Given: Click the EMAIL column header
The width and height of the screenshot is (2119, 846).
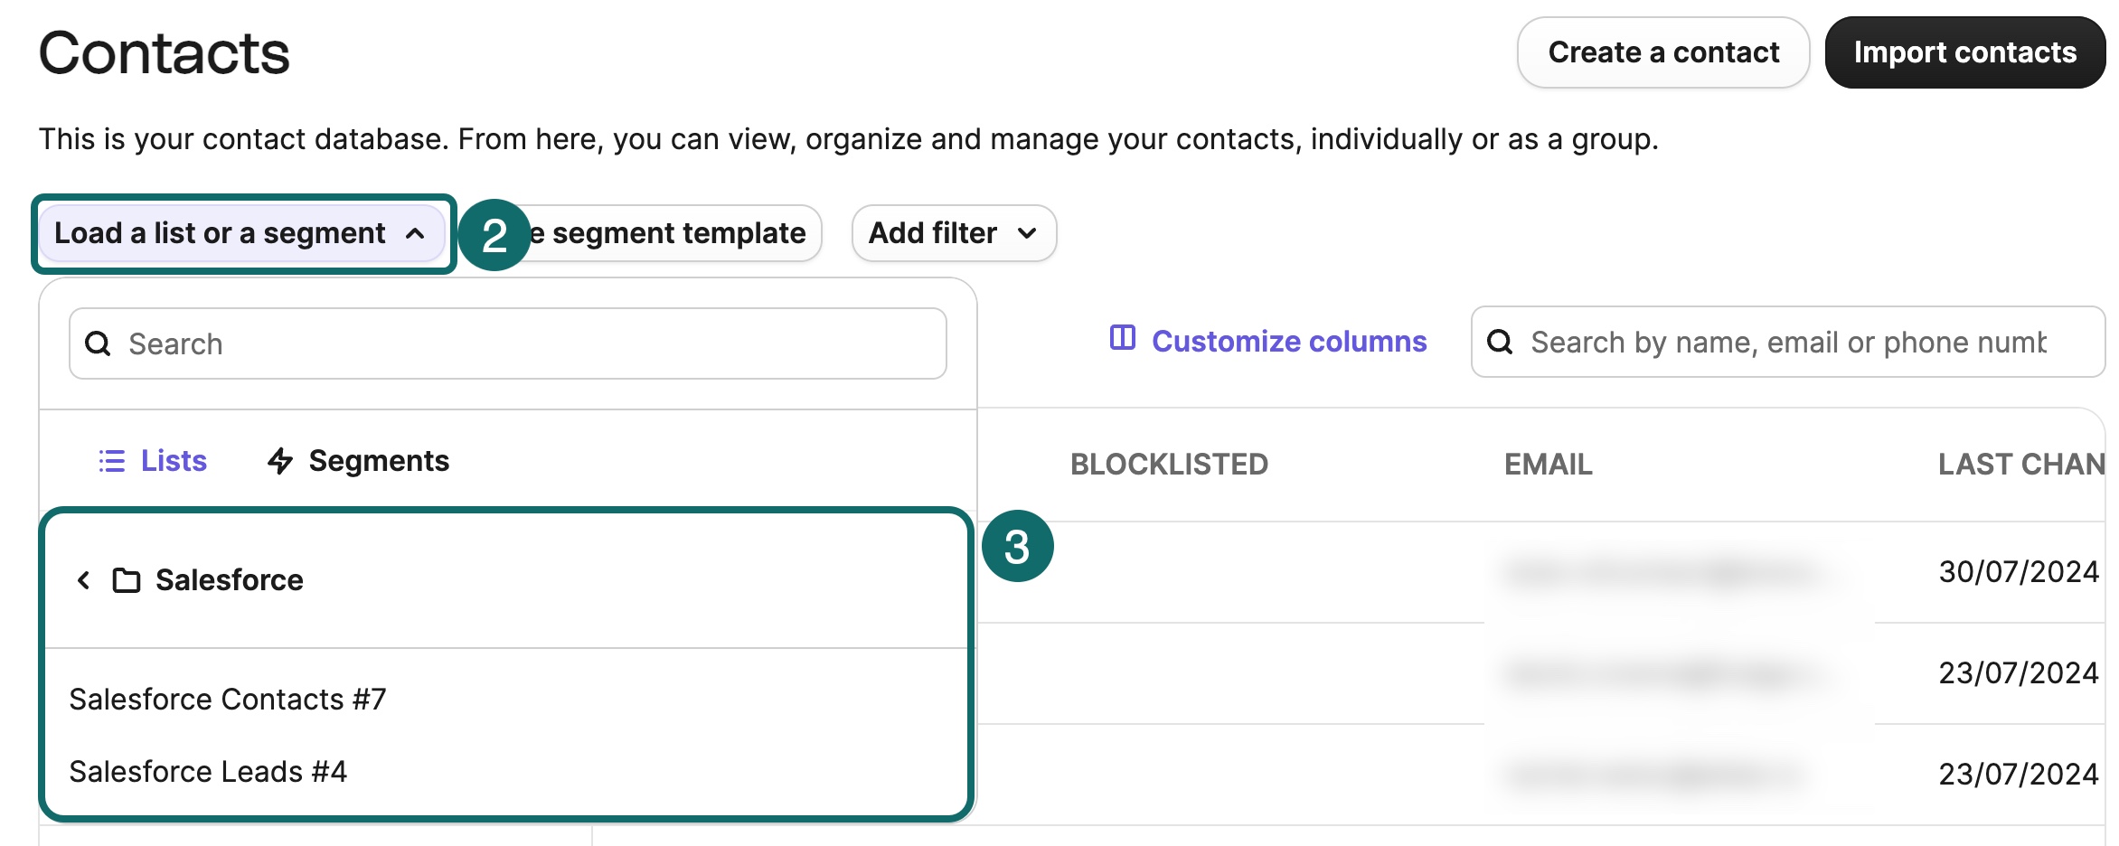Looking at the screenshot, I should 1549,465.
